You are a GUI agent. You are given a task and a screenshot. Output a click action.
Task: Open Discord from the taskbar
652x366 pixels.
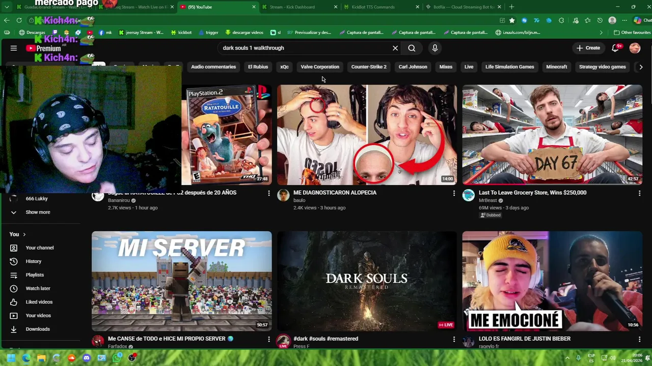(x=86, y=358)
